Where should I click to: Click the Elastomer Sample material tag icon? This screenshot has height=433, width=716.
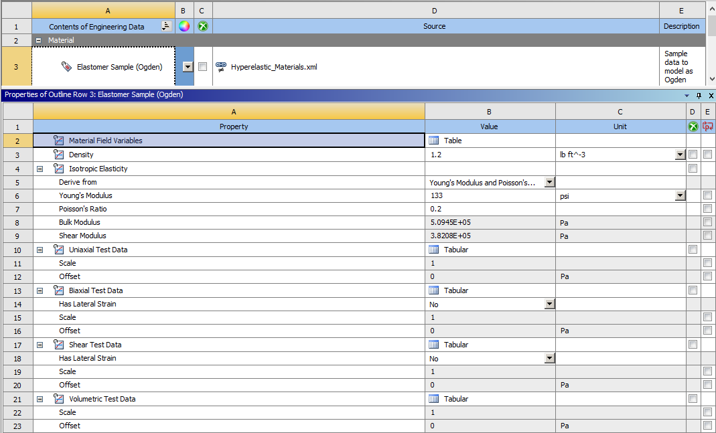coord(66,67)
